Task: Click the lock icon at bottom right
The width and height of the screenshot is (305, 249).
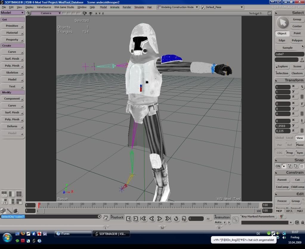Action: [303, 222]
